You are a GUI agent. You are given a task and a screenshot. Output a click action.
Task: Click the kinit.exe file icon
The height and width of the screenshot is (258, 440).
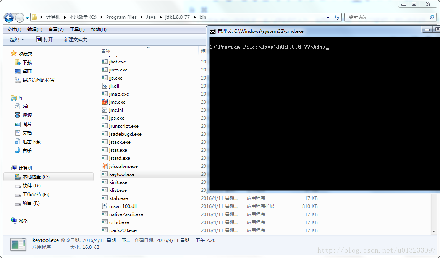coord(105,182)
